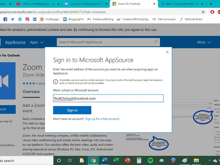The height and width of the screenshot is (165, 220).
Task: Open Spotify from taskbar
Action: point(150,160)
